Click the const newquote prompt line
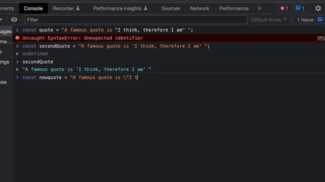The image size is (325, 182). coord(80,77)
